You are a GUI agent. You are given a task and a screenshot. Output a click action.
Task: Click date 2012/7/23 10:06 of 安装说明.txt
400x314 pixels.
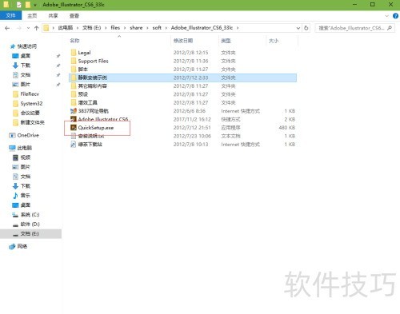click(192, 136)
